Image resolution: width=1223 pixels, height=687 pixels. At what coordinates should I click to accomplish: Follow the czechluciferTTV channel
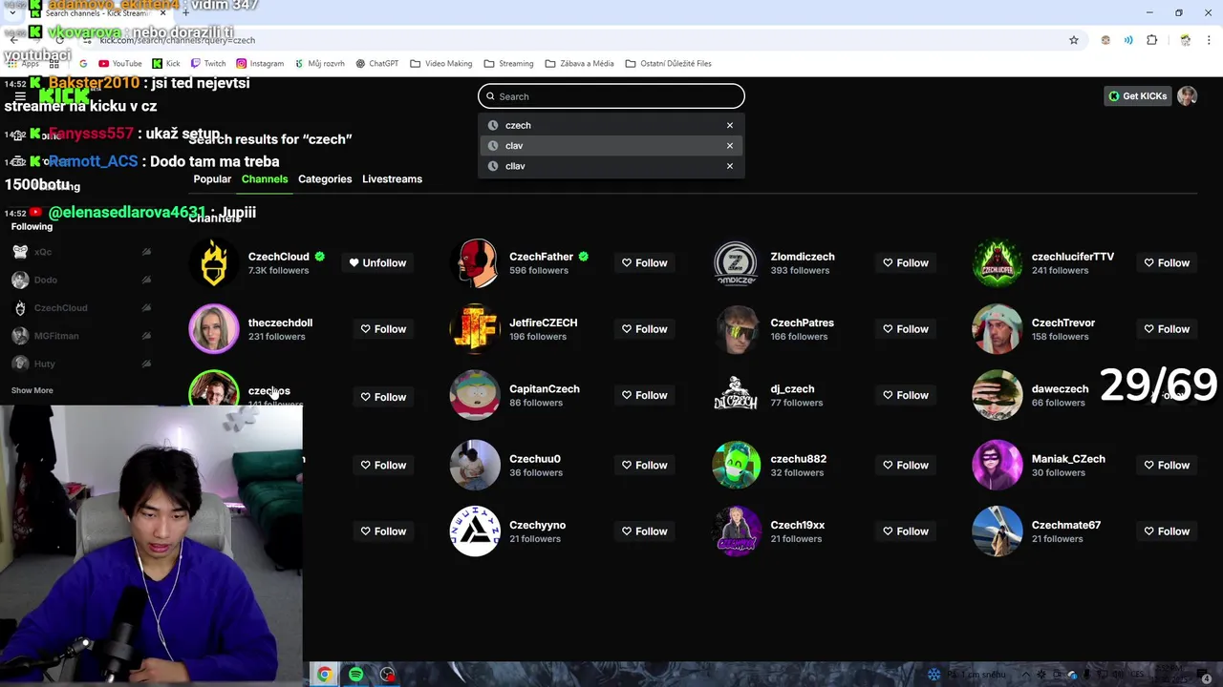pyautogui.click(x=1167, y=263)
